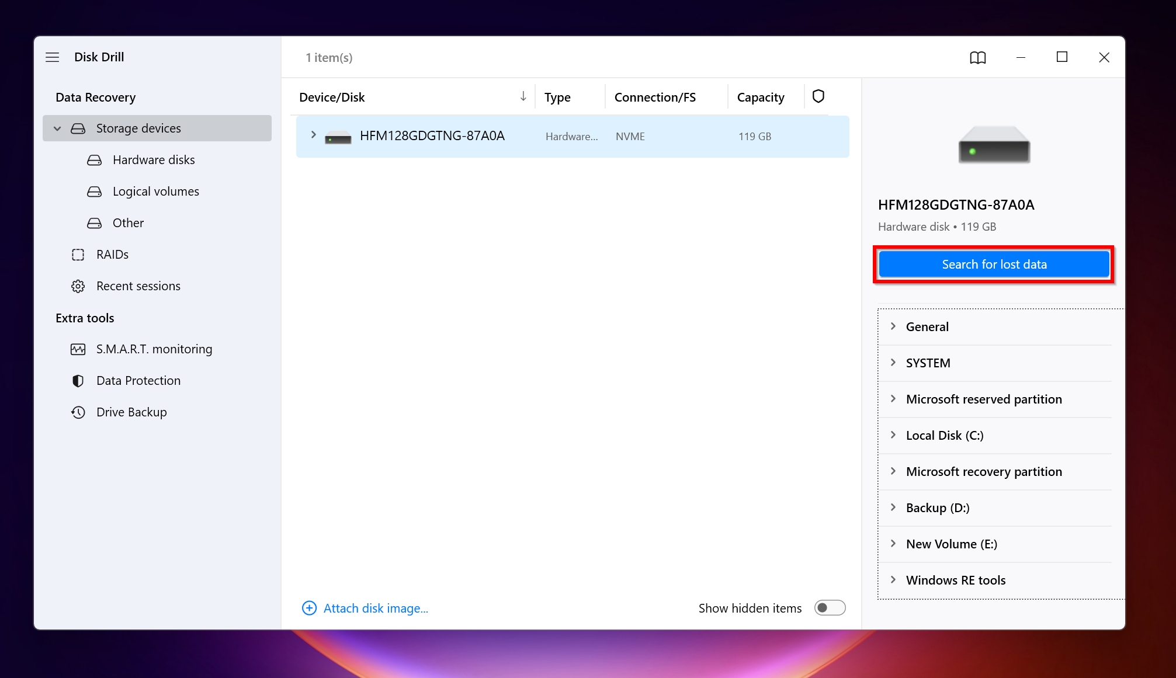Sort by Capacity column header
1176x678 pixels.
click(760, 98)
